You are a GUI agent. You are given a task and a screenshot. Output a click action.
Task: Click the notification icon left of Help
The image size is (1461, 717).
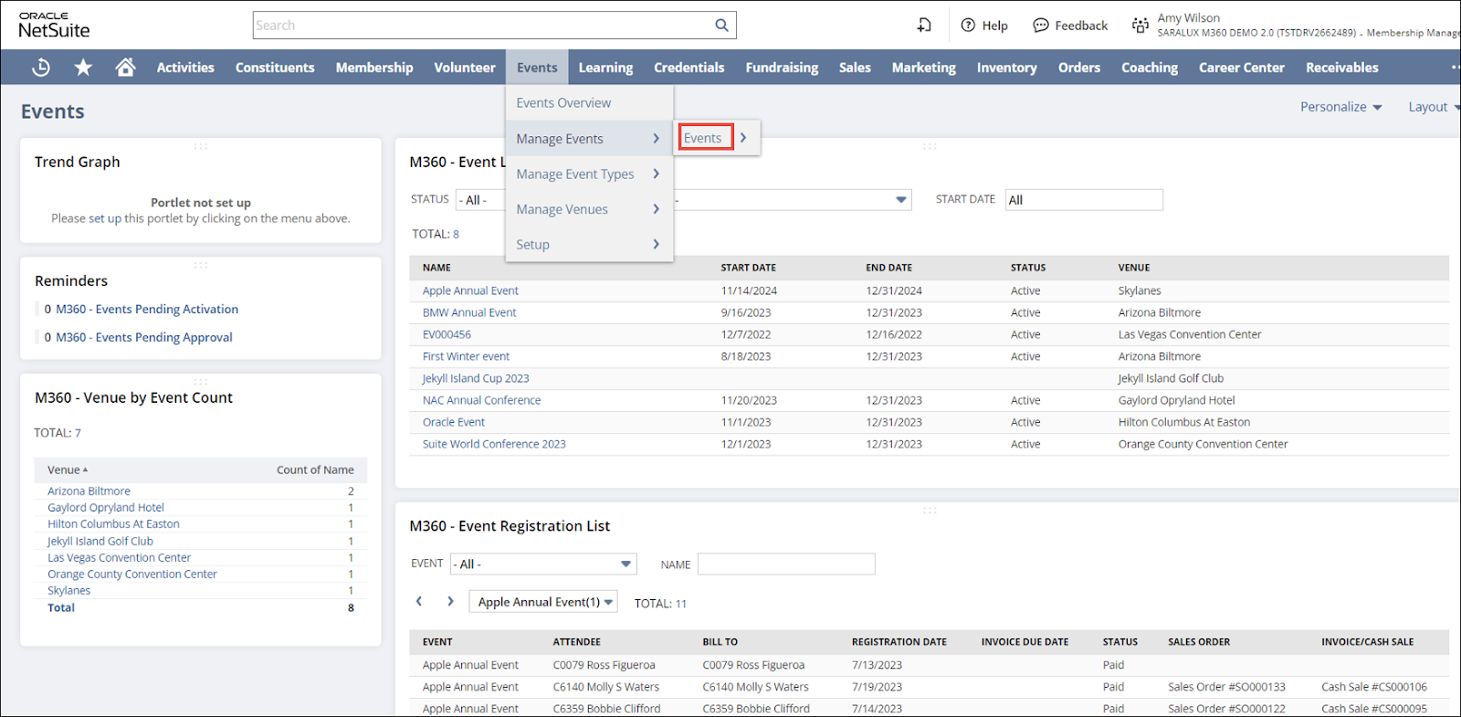(924, 26)
